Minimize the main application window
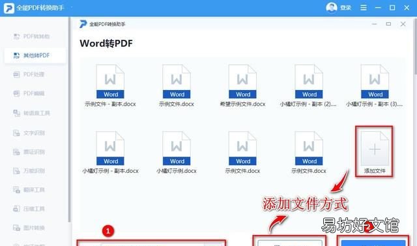 coord(378,8)
